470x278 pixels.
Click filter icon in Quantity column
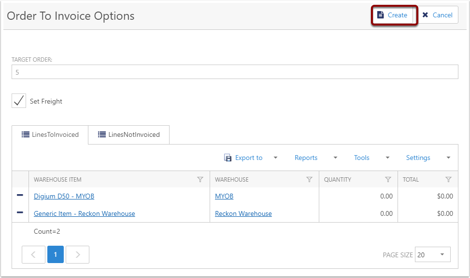pos(388,180)
